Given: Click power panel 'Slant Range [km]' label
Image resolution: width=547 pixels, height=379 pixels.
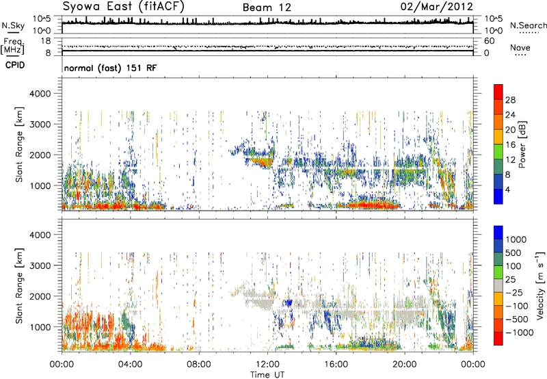Looking at the screenshot, I should tap(19, 144).
